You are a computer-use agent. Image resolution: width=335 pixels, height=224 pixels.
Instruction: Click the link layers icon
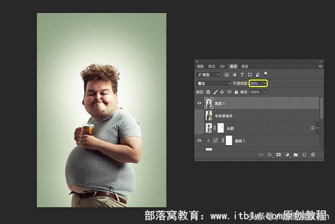pyautogui.click(x=261, y=155)
